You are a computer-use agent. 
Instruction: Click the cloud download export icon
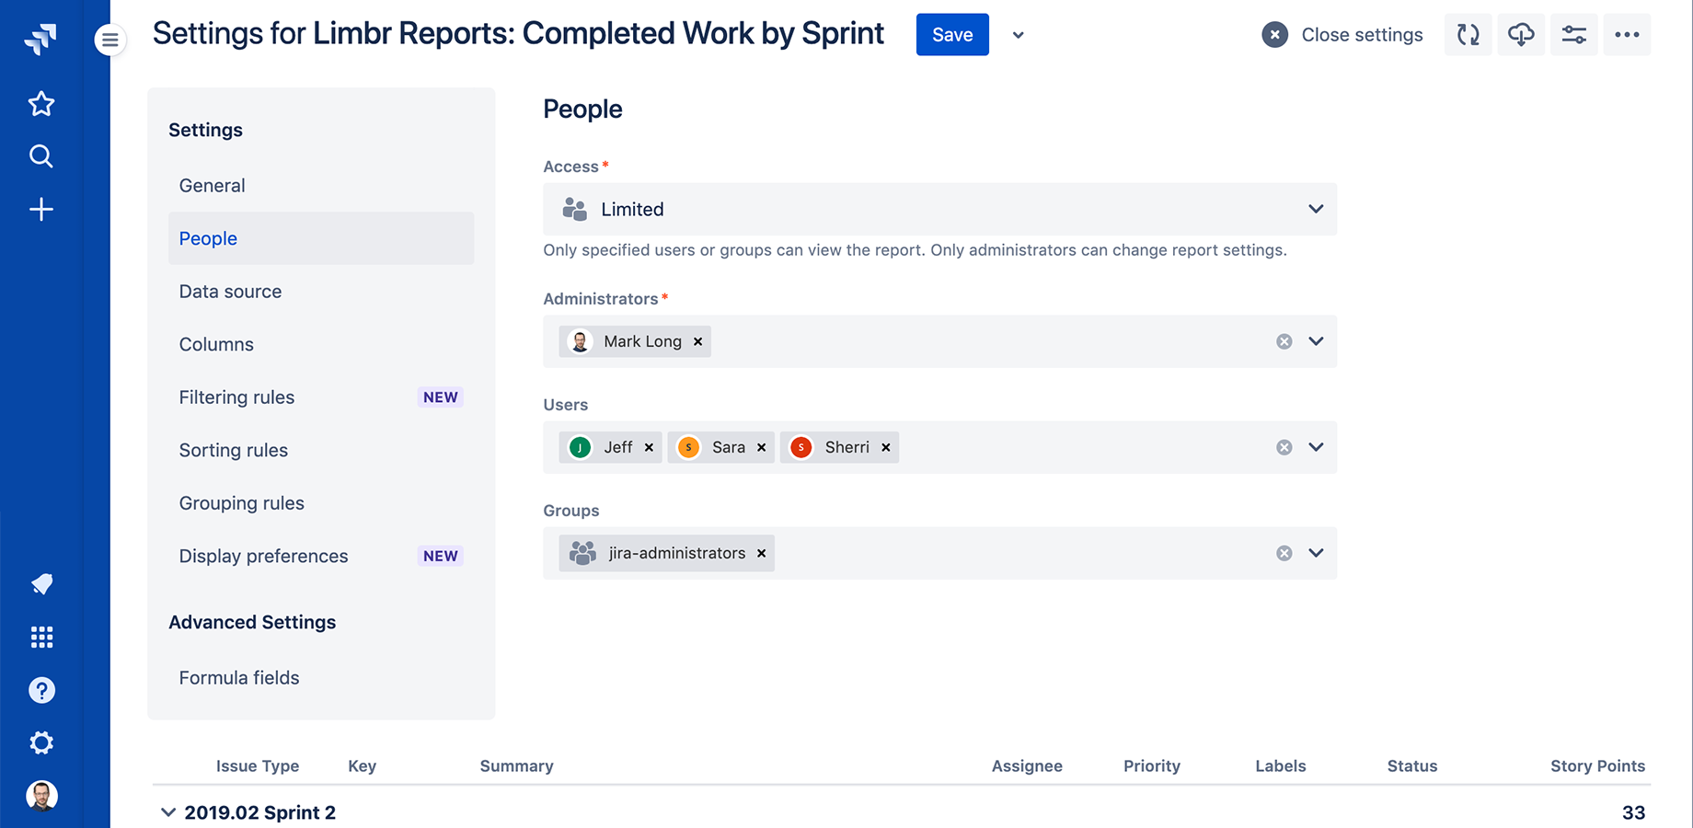pos(1521,35)
